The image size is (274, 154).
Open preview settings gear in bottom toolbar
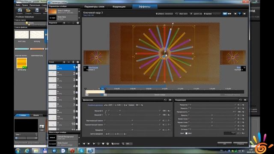coord(107,144)
